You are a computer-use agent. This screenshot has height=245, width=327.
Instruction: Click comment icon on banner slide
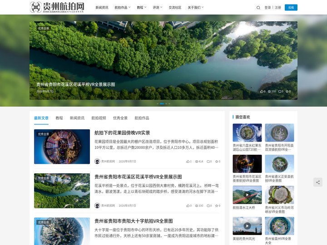(280, 91)
